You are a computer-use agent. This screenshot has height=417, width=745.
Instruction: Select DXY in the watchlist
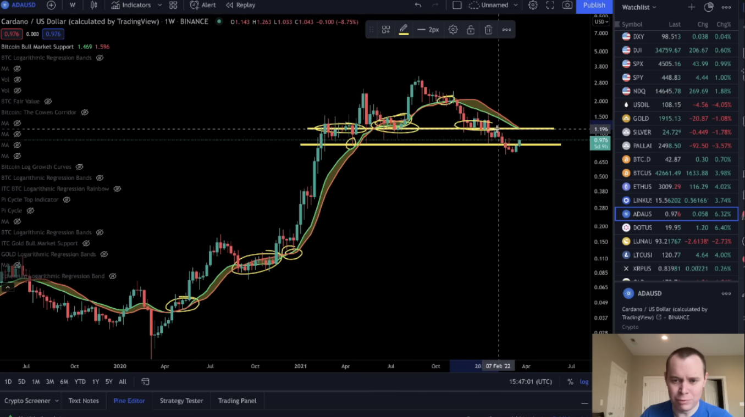(x=676, y=37)
